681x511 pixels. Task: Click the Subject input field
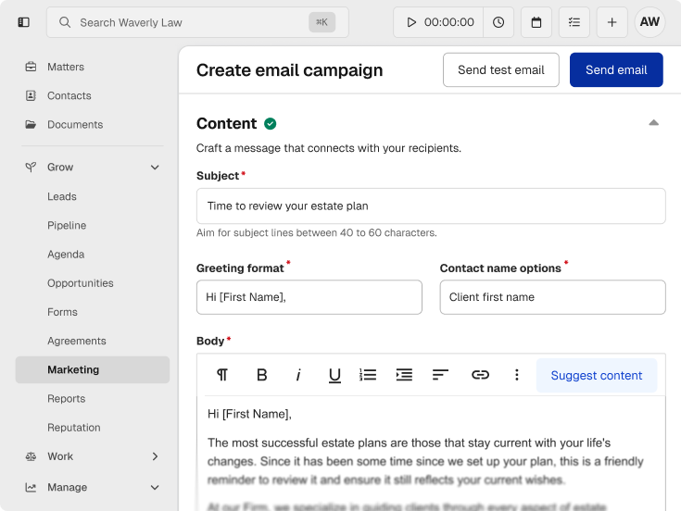[x=431, y=206]
